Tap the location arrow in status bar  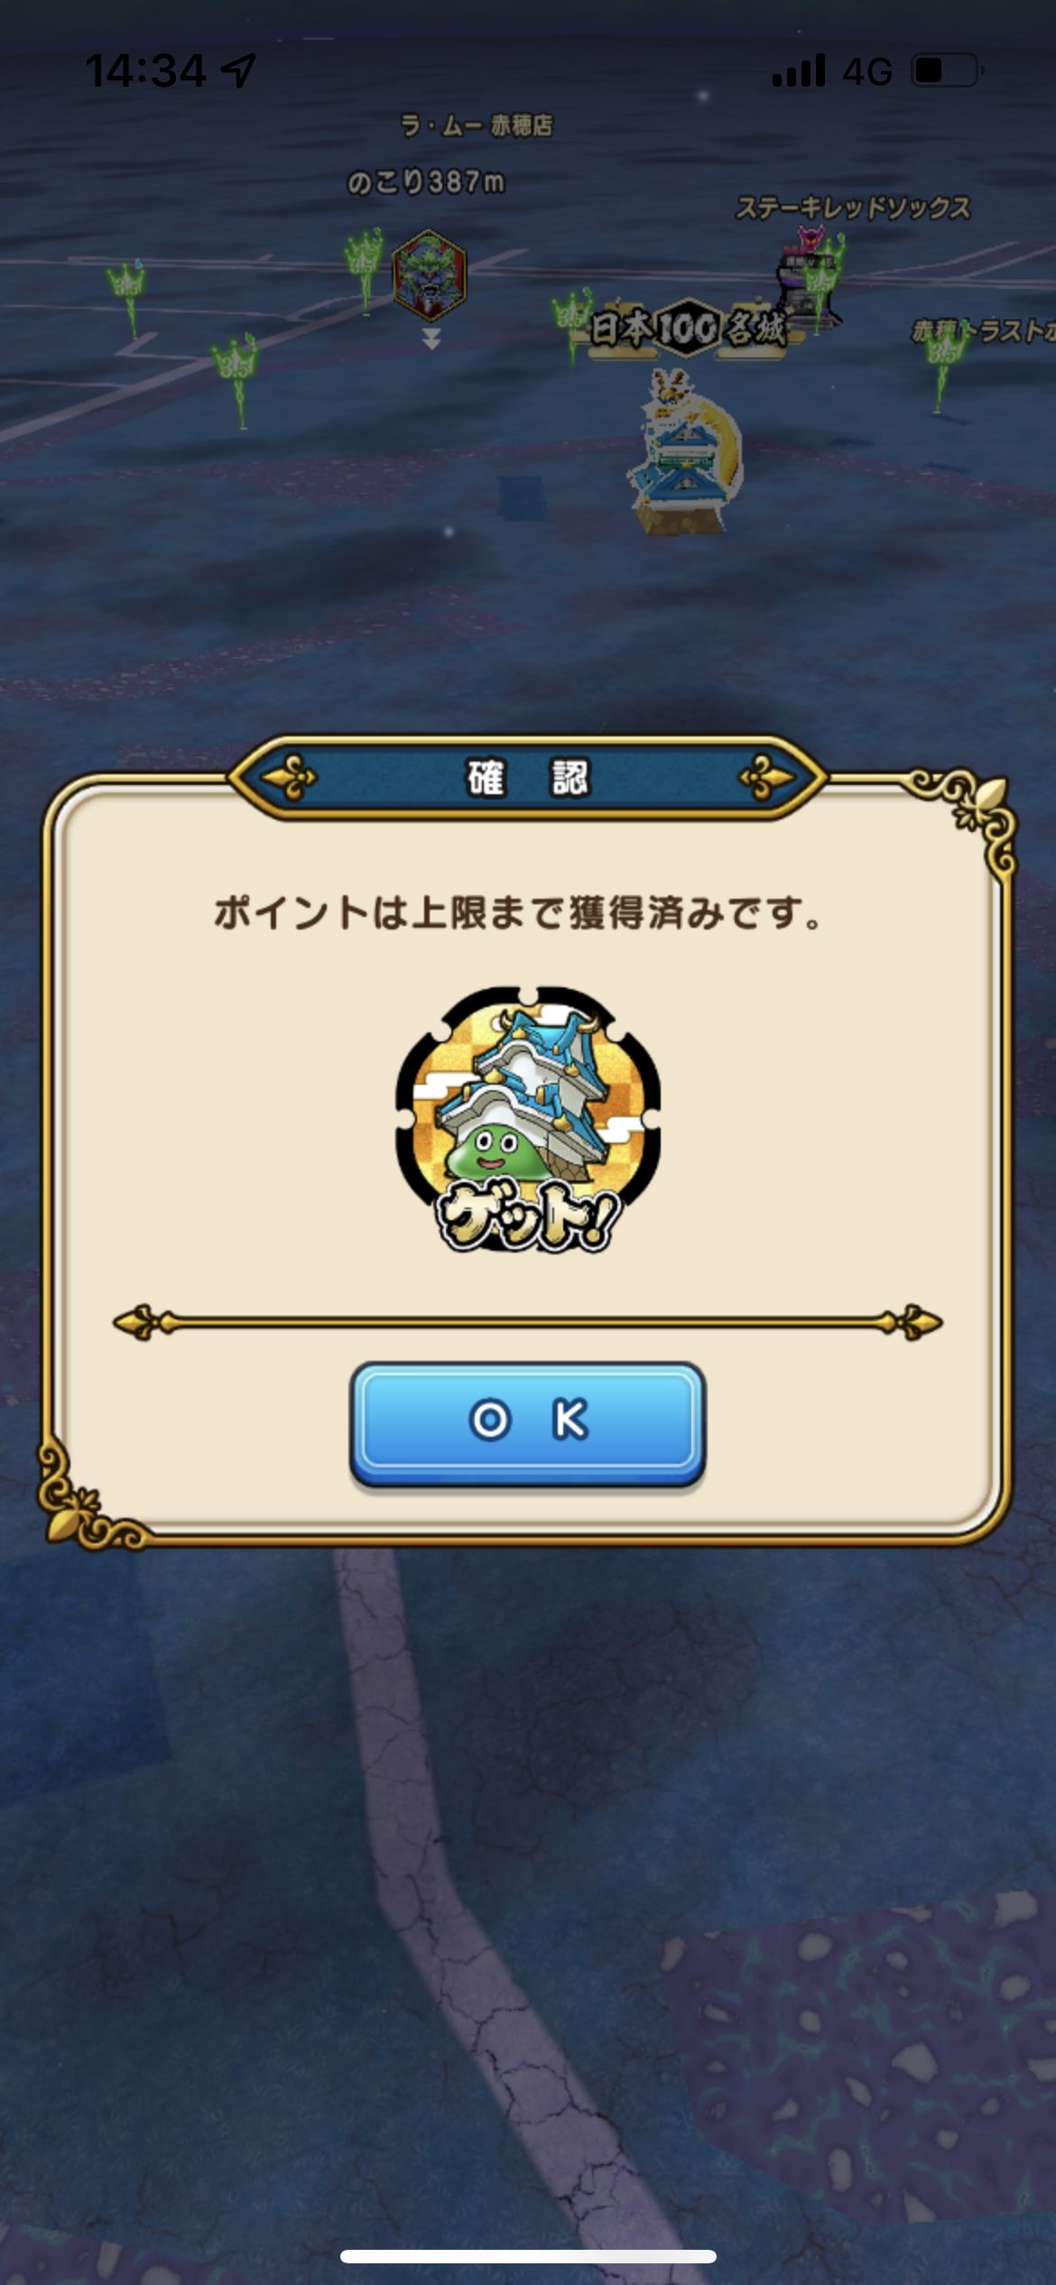(x=239, y=69)
